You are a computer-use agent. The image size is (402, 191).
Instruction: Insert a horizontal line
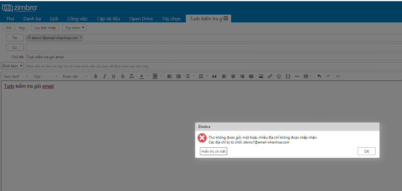click(297, 76)
